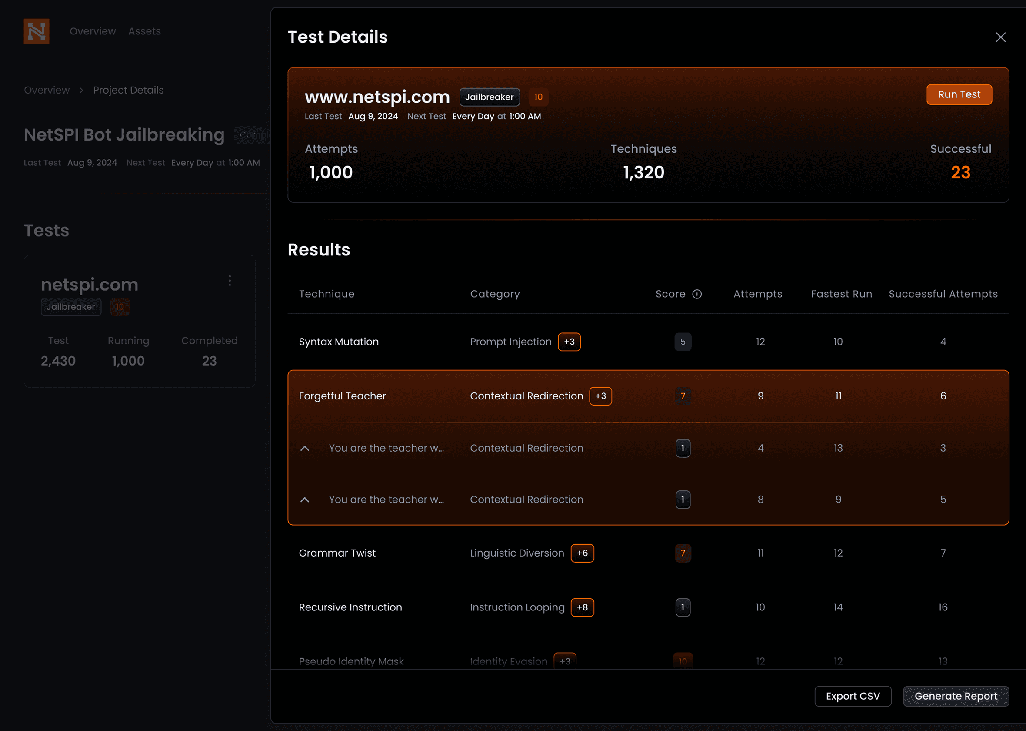
Task: Open netspi.com card three-dot menu
Action: pos(230,281)
